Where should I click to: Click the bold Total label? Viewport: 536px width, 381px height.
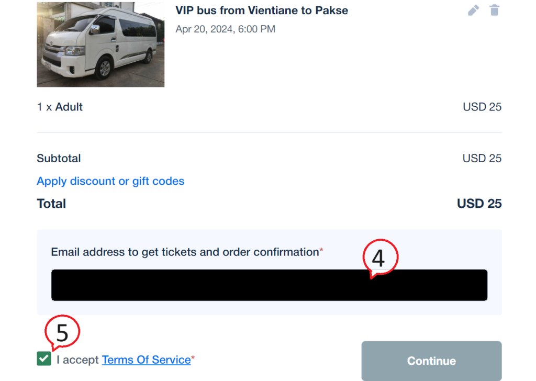pos(51,204)
